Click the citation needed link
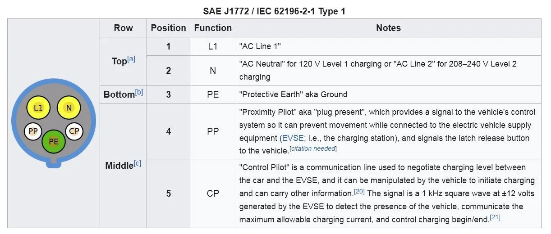 click(312, 148)
